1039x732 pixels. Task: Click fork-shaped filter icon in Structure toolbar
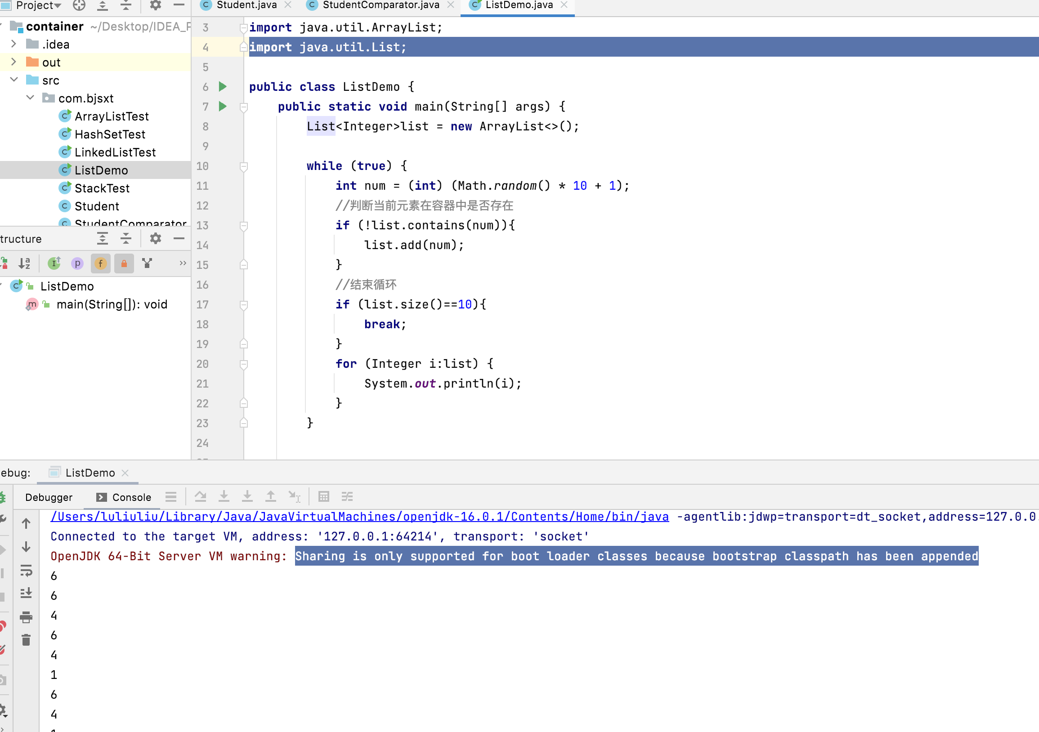coord(147,263)
